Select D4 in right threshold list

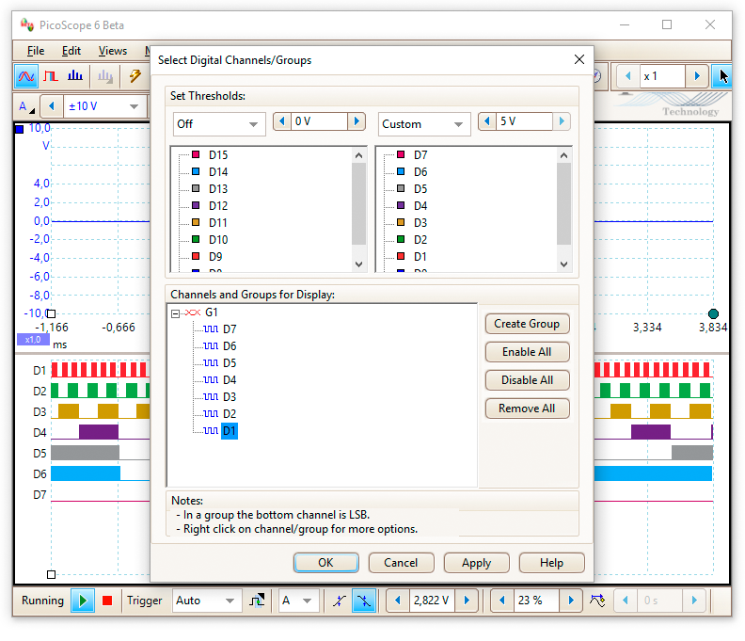420,206
